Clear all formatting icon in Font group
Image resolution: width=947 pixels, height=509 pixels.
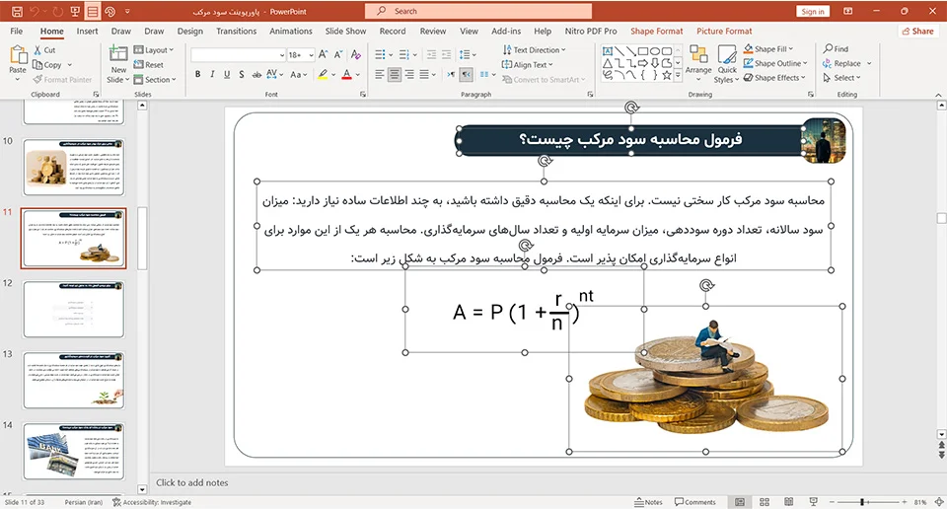click(356, 55)
